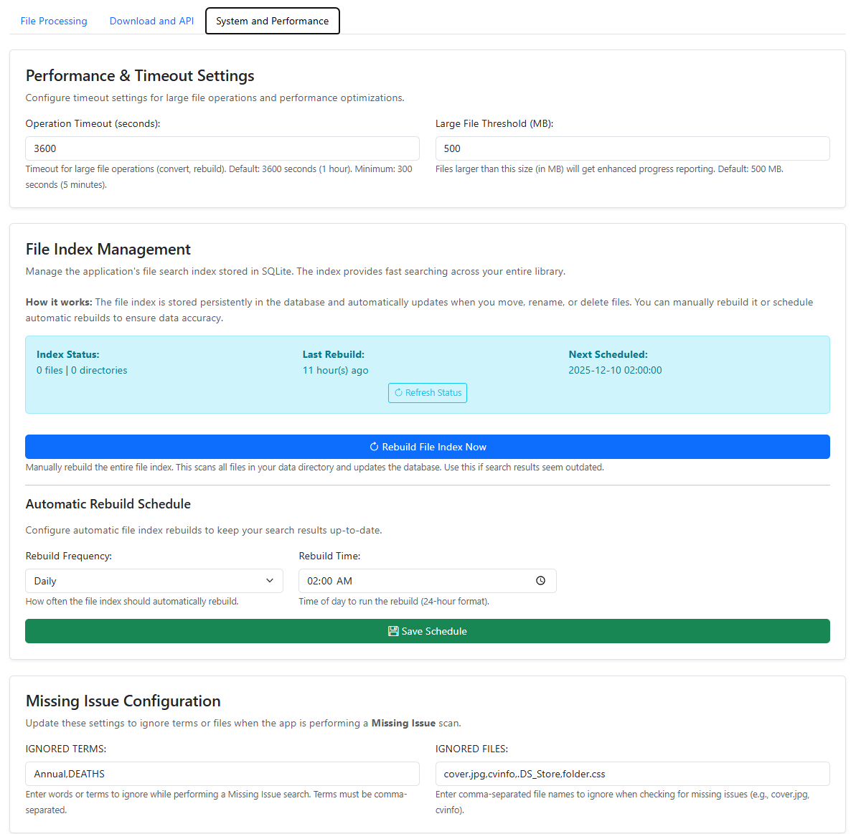Focus the IGNORED FILES text box
The image size is (856, 834).
click(x=633, y=774)
